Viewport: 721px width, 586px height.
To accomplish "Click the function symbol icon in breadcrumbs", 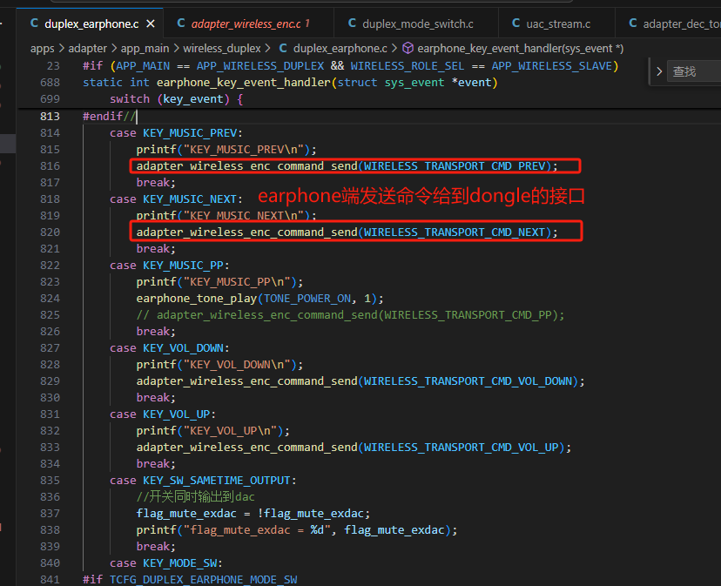I will click(x=408, y=48).
